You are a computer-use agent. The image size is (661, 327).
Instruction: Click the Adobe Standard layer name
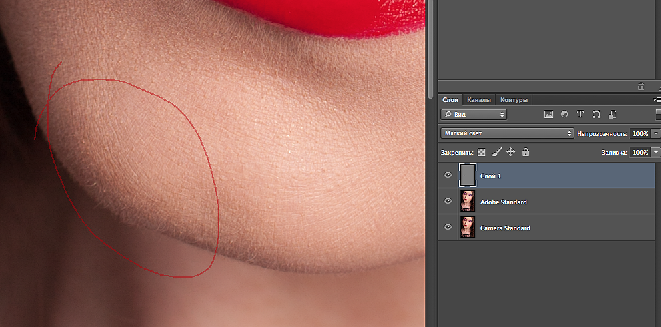click(x=504, y=202)
